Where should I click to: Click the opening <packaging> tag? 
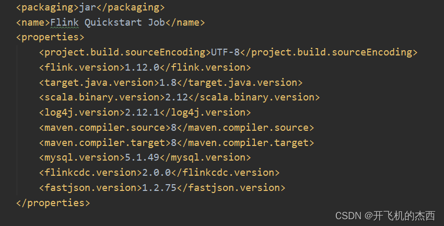click(48, 7)
